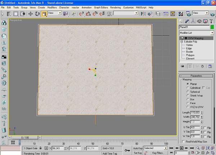216x155 pixels.
Task: Select Planar mapping radio button
Action: [x=188, y=84]
